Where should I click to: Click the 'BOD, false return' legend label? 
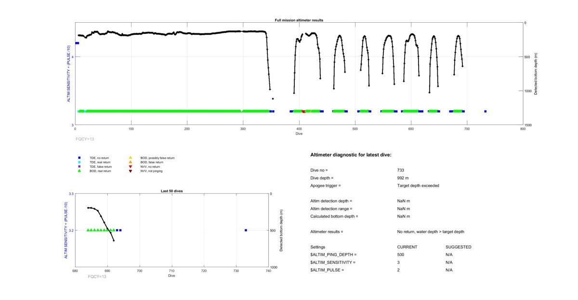tap(151, 162)
